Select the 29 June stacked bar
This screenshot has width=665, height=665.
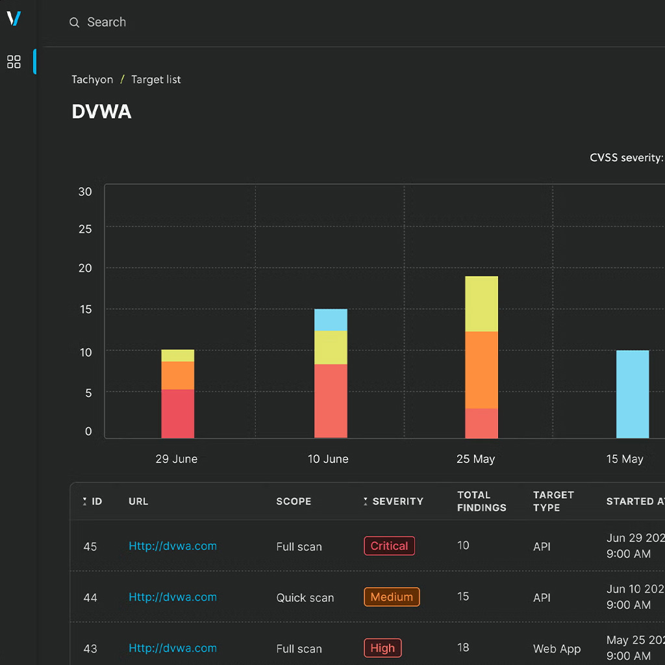[x=178, y=394]
